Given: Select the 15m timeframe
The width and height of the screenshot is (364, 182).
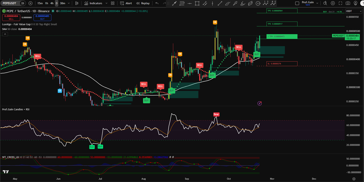Looking at the screenshot, I should point(40,3).
